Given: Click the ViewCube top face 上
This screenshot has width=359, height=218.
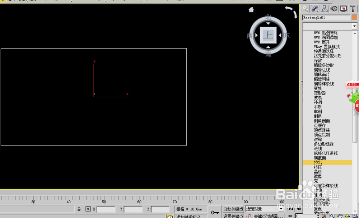Looking at the screenshot, I should [x=268, y=35].
